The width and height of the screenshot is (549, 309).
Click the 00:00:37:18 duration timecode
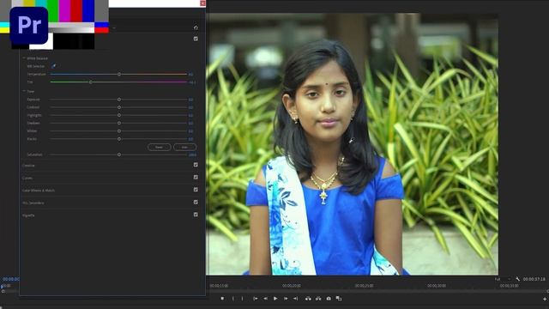tap(534, 279)
